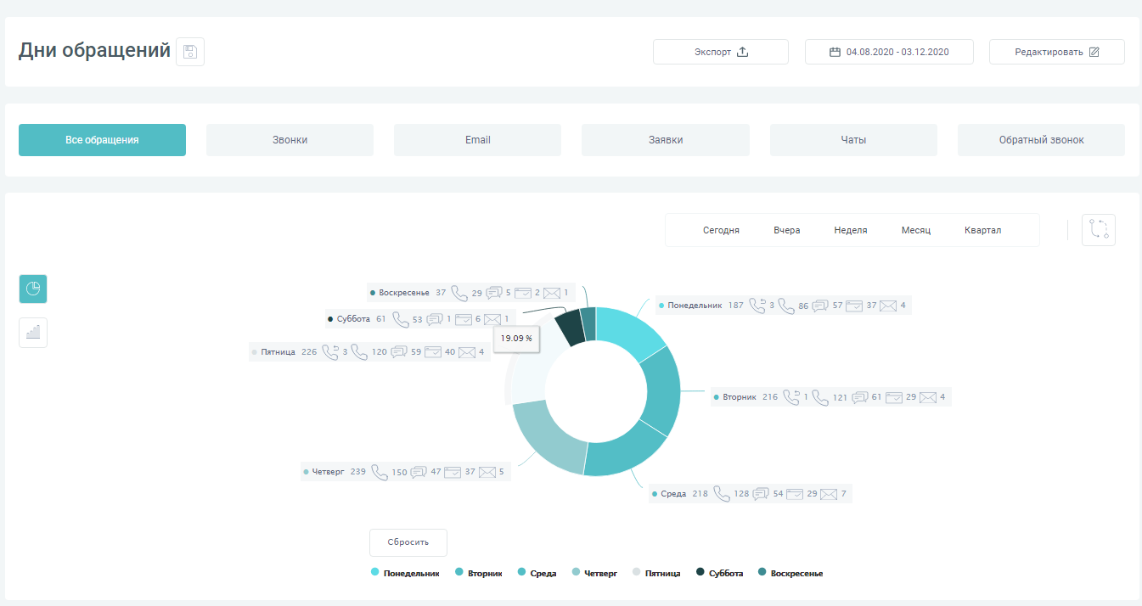This screenshot has height=606, width=1142.
Task: Toggle Суббота in the chart legend
Action: [719, 574]
